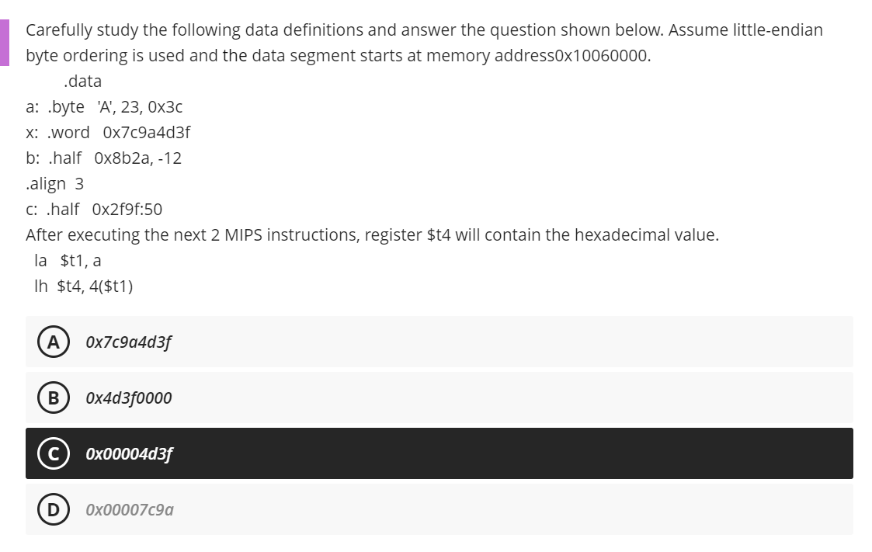Select the highlighted answer 0x00004d3f
Image resolution: width=872 pixels, height=552 pixels.
(x=128, y=453)
